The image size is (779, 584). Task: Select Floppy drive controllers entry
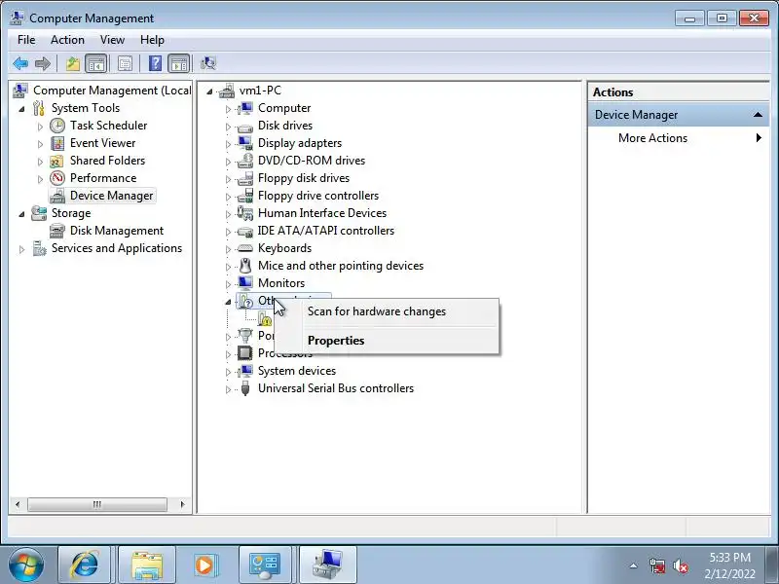318,196
